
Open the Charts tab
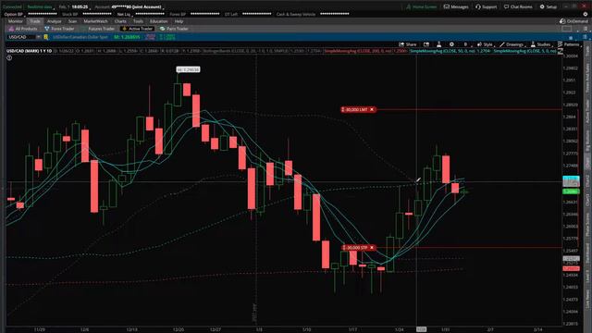(x=120, y=21)
